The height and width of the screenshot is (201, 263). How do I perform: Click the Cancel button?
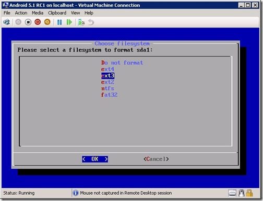156,159
